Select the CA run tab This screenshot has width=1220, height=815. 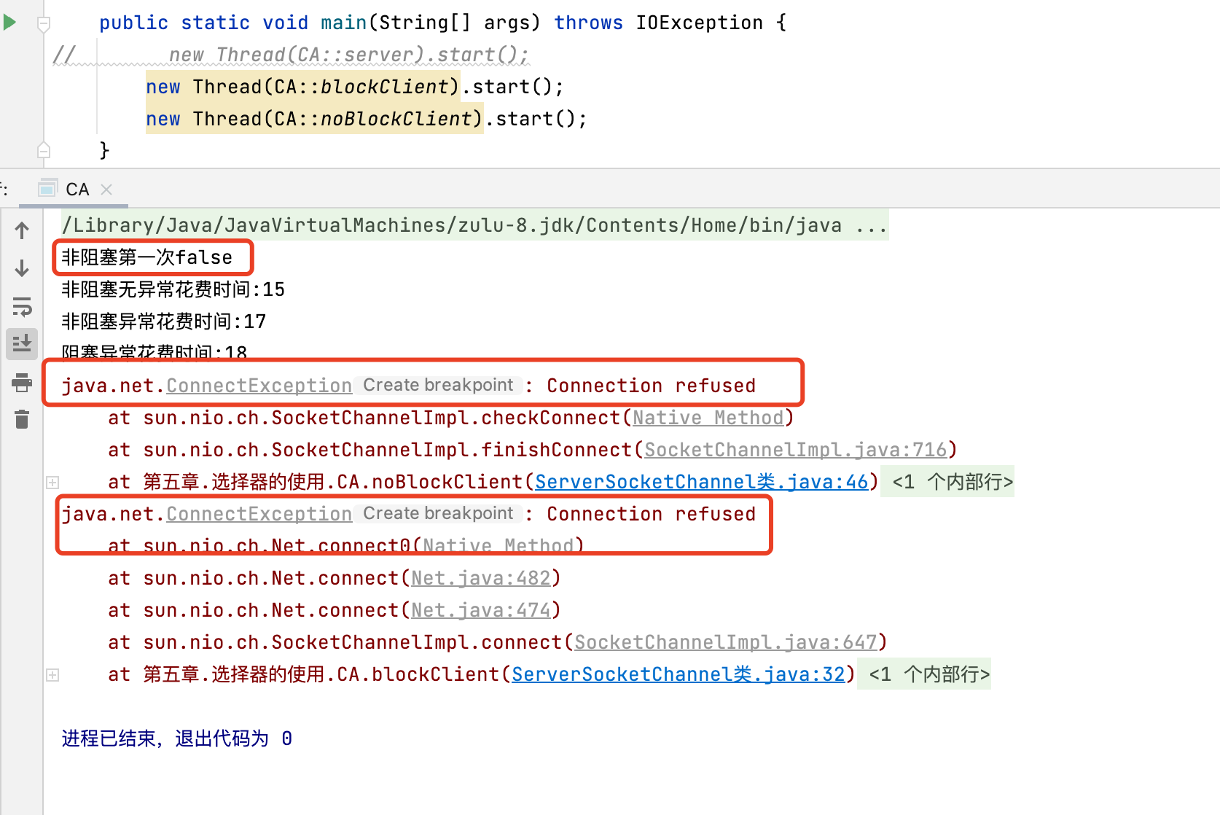pyautogui.click(x=77, y=190)
